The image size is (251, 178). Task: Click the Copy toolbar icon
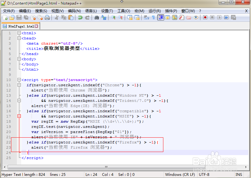coord(64,17)
